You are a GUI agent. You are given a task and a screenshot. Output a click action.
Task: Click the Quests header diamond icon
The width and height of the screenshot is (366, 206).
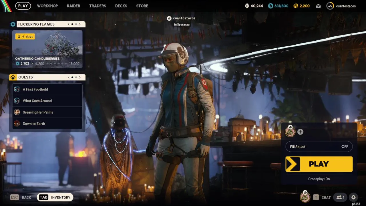[x=12, y=77]
